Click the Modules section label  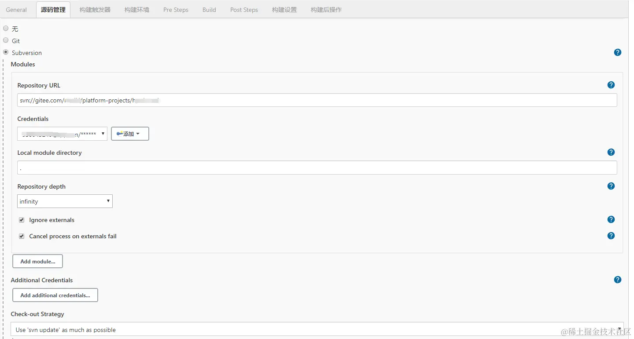tap(23, 64)
